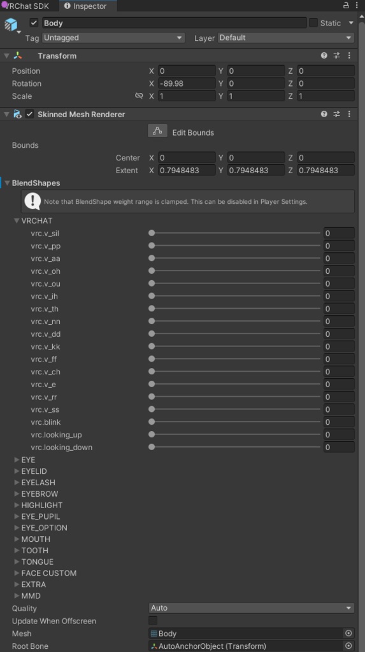The width and height of the screenshot is (365, 652).
Task: Click the Transform component axes icon
Action: point(17,55)
